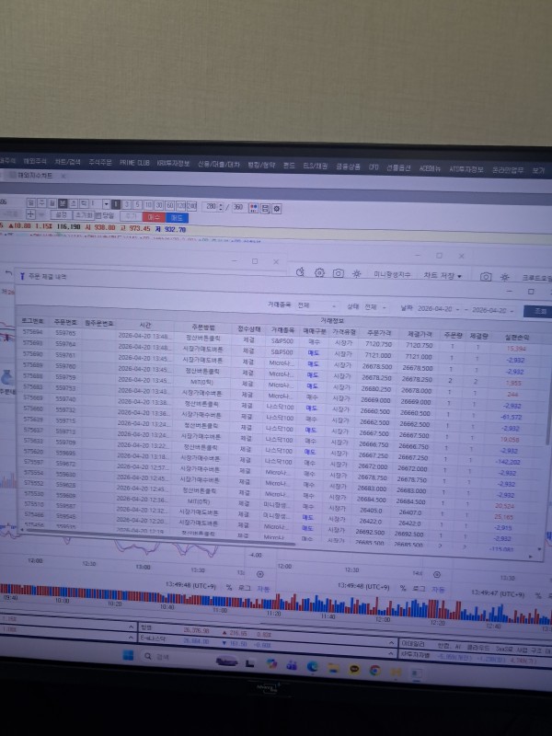The width and height of the screenshot is (552, 736).
Task: Click the blue 매도 sell button
Action: pyautogui.click(x=177, y=218)
